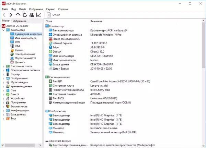The width and height of the screenshot is (206, 148).
Task: Click the Отчёт report button
Action: (53, 15)
